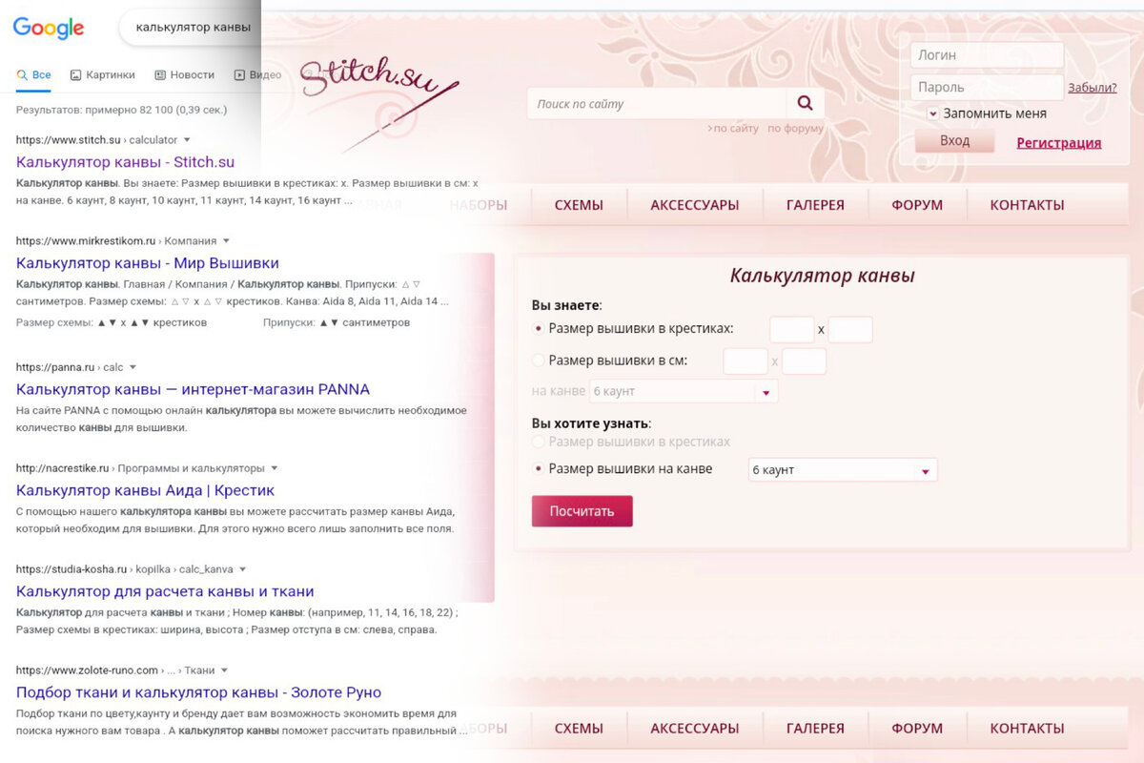Image resolution: width=1144 pixels, height=763 pixels.
Task: Select 'Размер вышивки на канве' radio
Action: click(539, 469)
